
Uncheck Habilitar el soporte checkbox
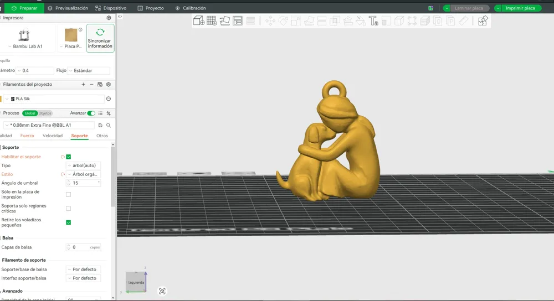tap(69, 157)
